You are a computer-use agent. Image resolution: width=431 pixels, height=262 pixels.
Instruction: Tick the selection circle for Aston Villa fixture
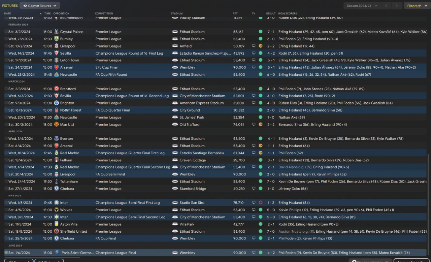6,224
